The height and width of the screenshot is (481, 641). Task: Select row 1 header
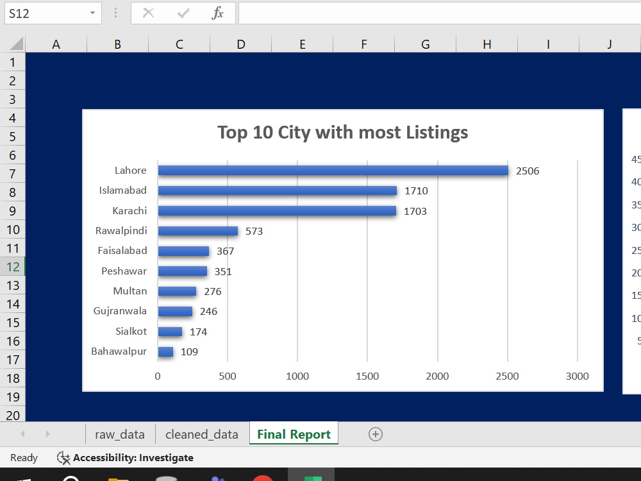point(13,62)
